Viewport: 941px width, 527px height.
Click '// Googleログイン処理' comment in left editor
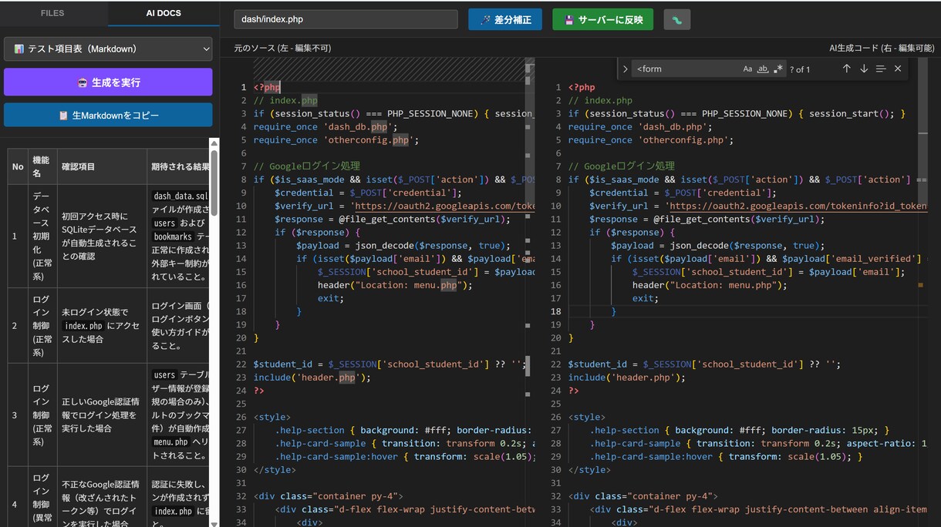point(307,166)
